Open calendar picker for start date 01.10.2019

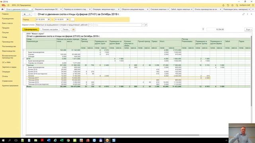[49, 19]
